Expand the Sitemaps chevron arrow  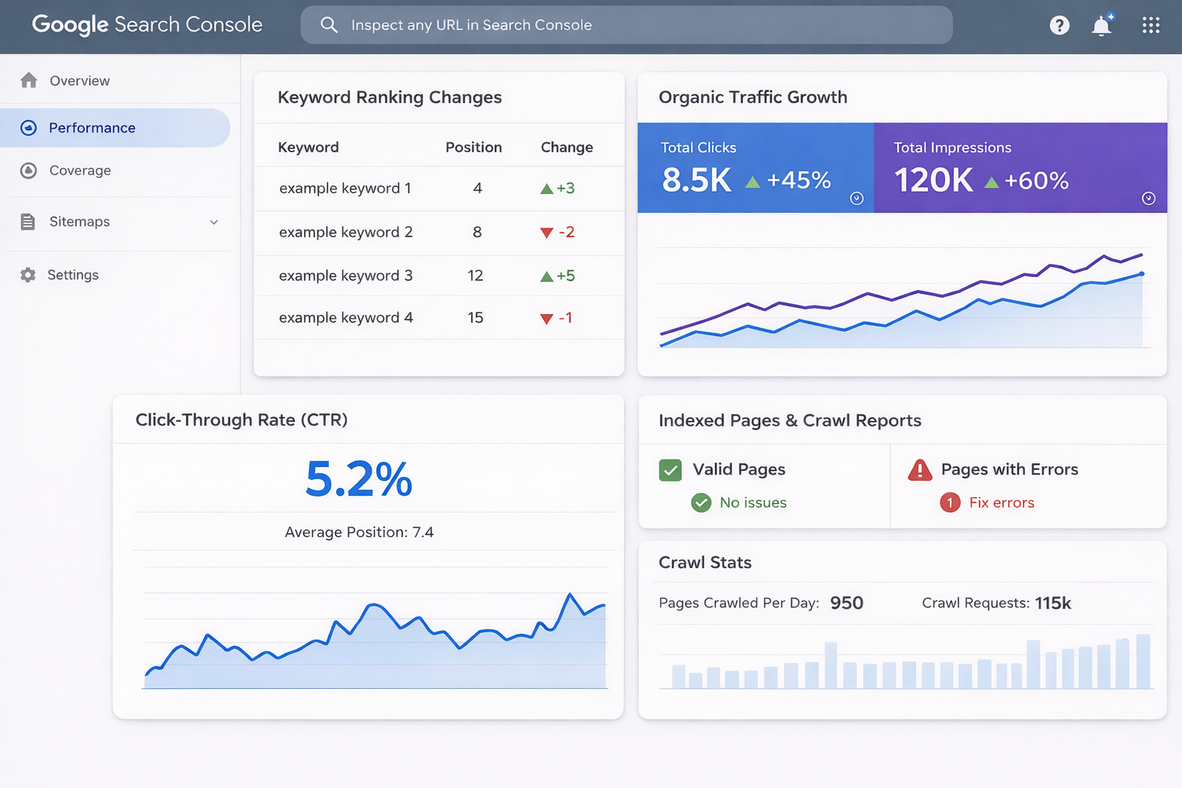pyautogui.click(x=214, y=222)
